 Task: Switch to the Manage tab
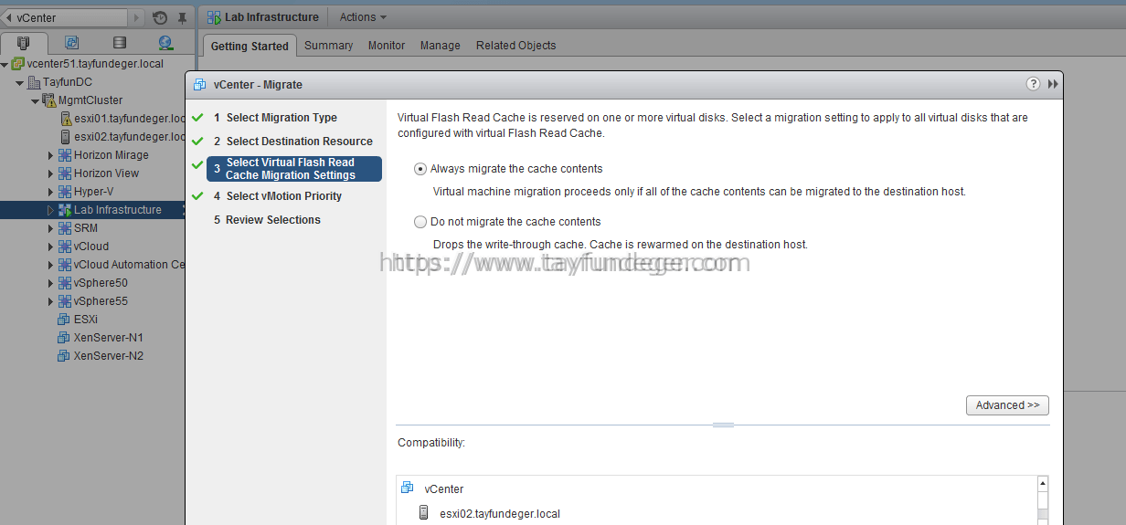point(441,46)
